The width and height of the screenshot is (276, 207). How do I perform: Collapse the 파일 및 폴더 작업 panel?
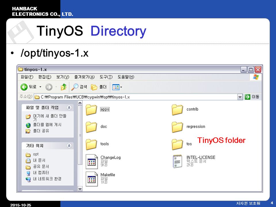pos(69,108)
